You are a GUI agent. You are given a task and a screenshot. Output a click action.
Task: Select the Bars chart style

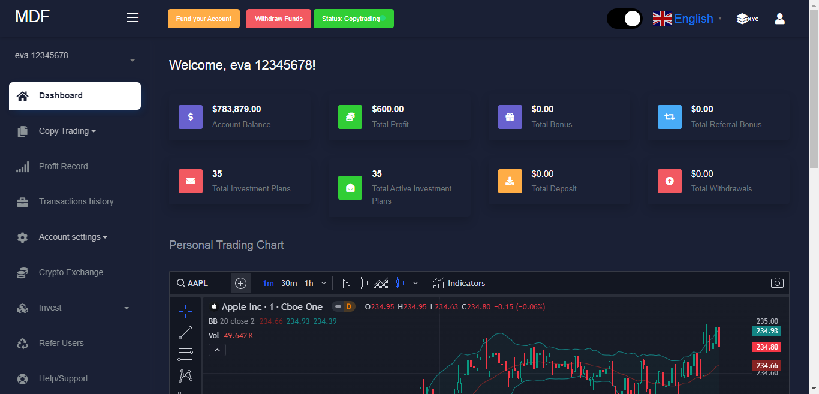[x=346, y=283]
